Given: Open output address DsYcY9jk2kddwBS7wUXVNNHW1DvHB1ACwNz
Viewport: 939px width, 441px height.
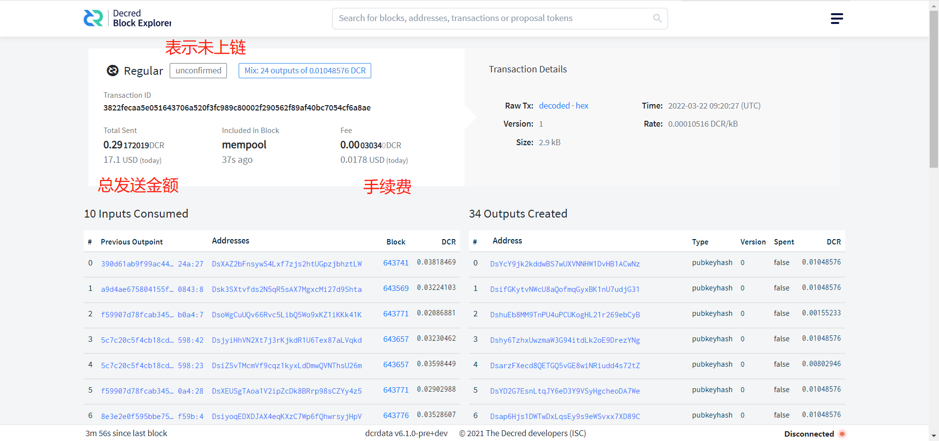Looking at the screenshot, I should point(565,264).
